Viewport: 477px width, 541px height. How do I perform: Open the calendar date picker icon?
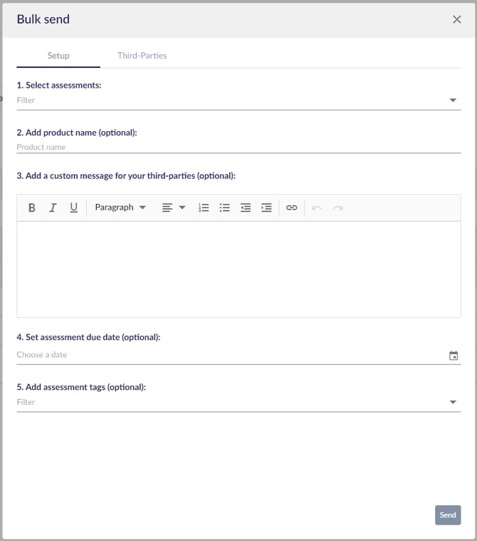[x=454, y=356]
